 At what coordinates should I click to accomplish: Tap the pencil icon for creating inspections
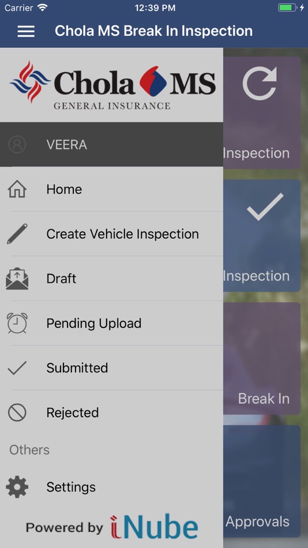(x=17, y=234)
